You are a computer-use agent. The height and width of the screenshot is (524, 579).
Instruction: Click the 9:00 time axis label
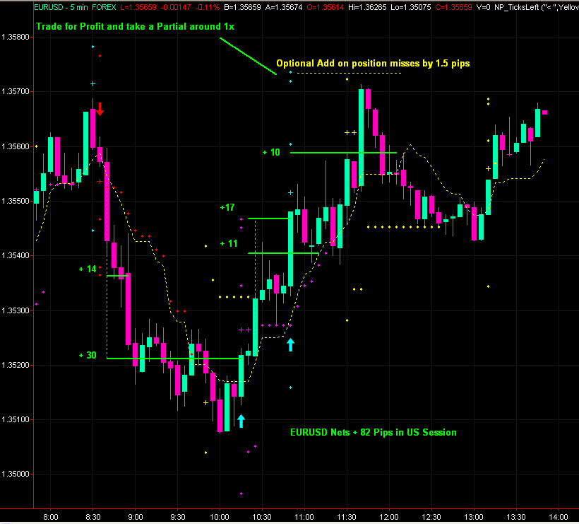click(136, 517)
